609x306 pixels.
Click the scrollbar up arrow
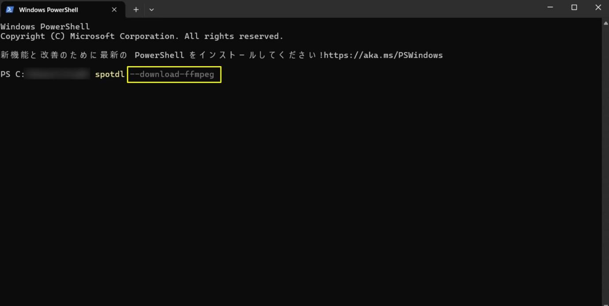[x=605, y=22]
